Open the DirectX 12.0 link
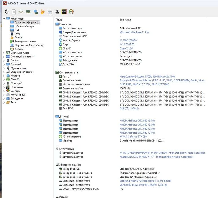Image resolution: width=218 pixels, height=198 pixels. click(126, 48)
